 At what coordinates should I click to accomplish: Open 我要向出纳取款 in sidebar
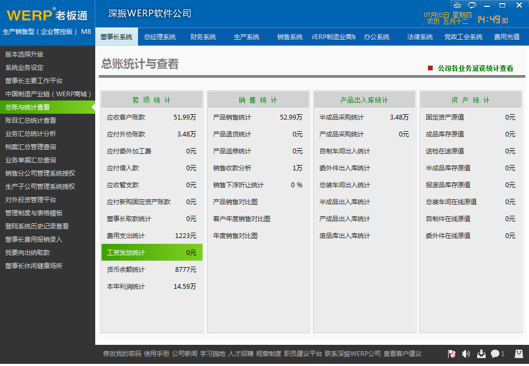pyautogui.click(x=48, y=252)
